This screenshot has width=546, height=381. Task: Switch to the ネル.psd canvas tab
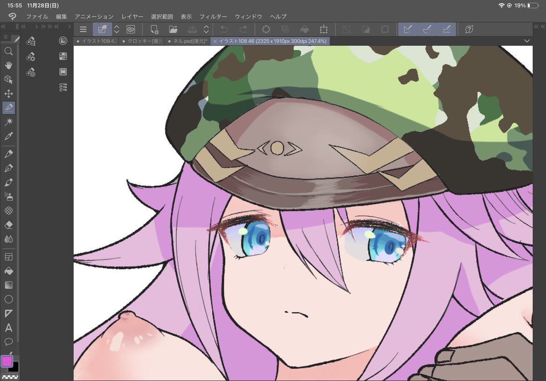point(187,41)
